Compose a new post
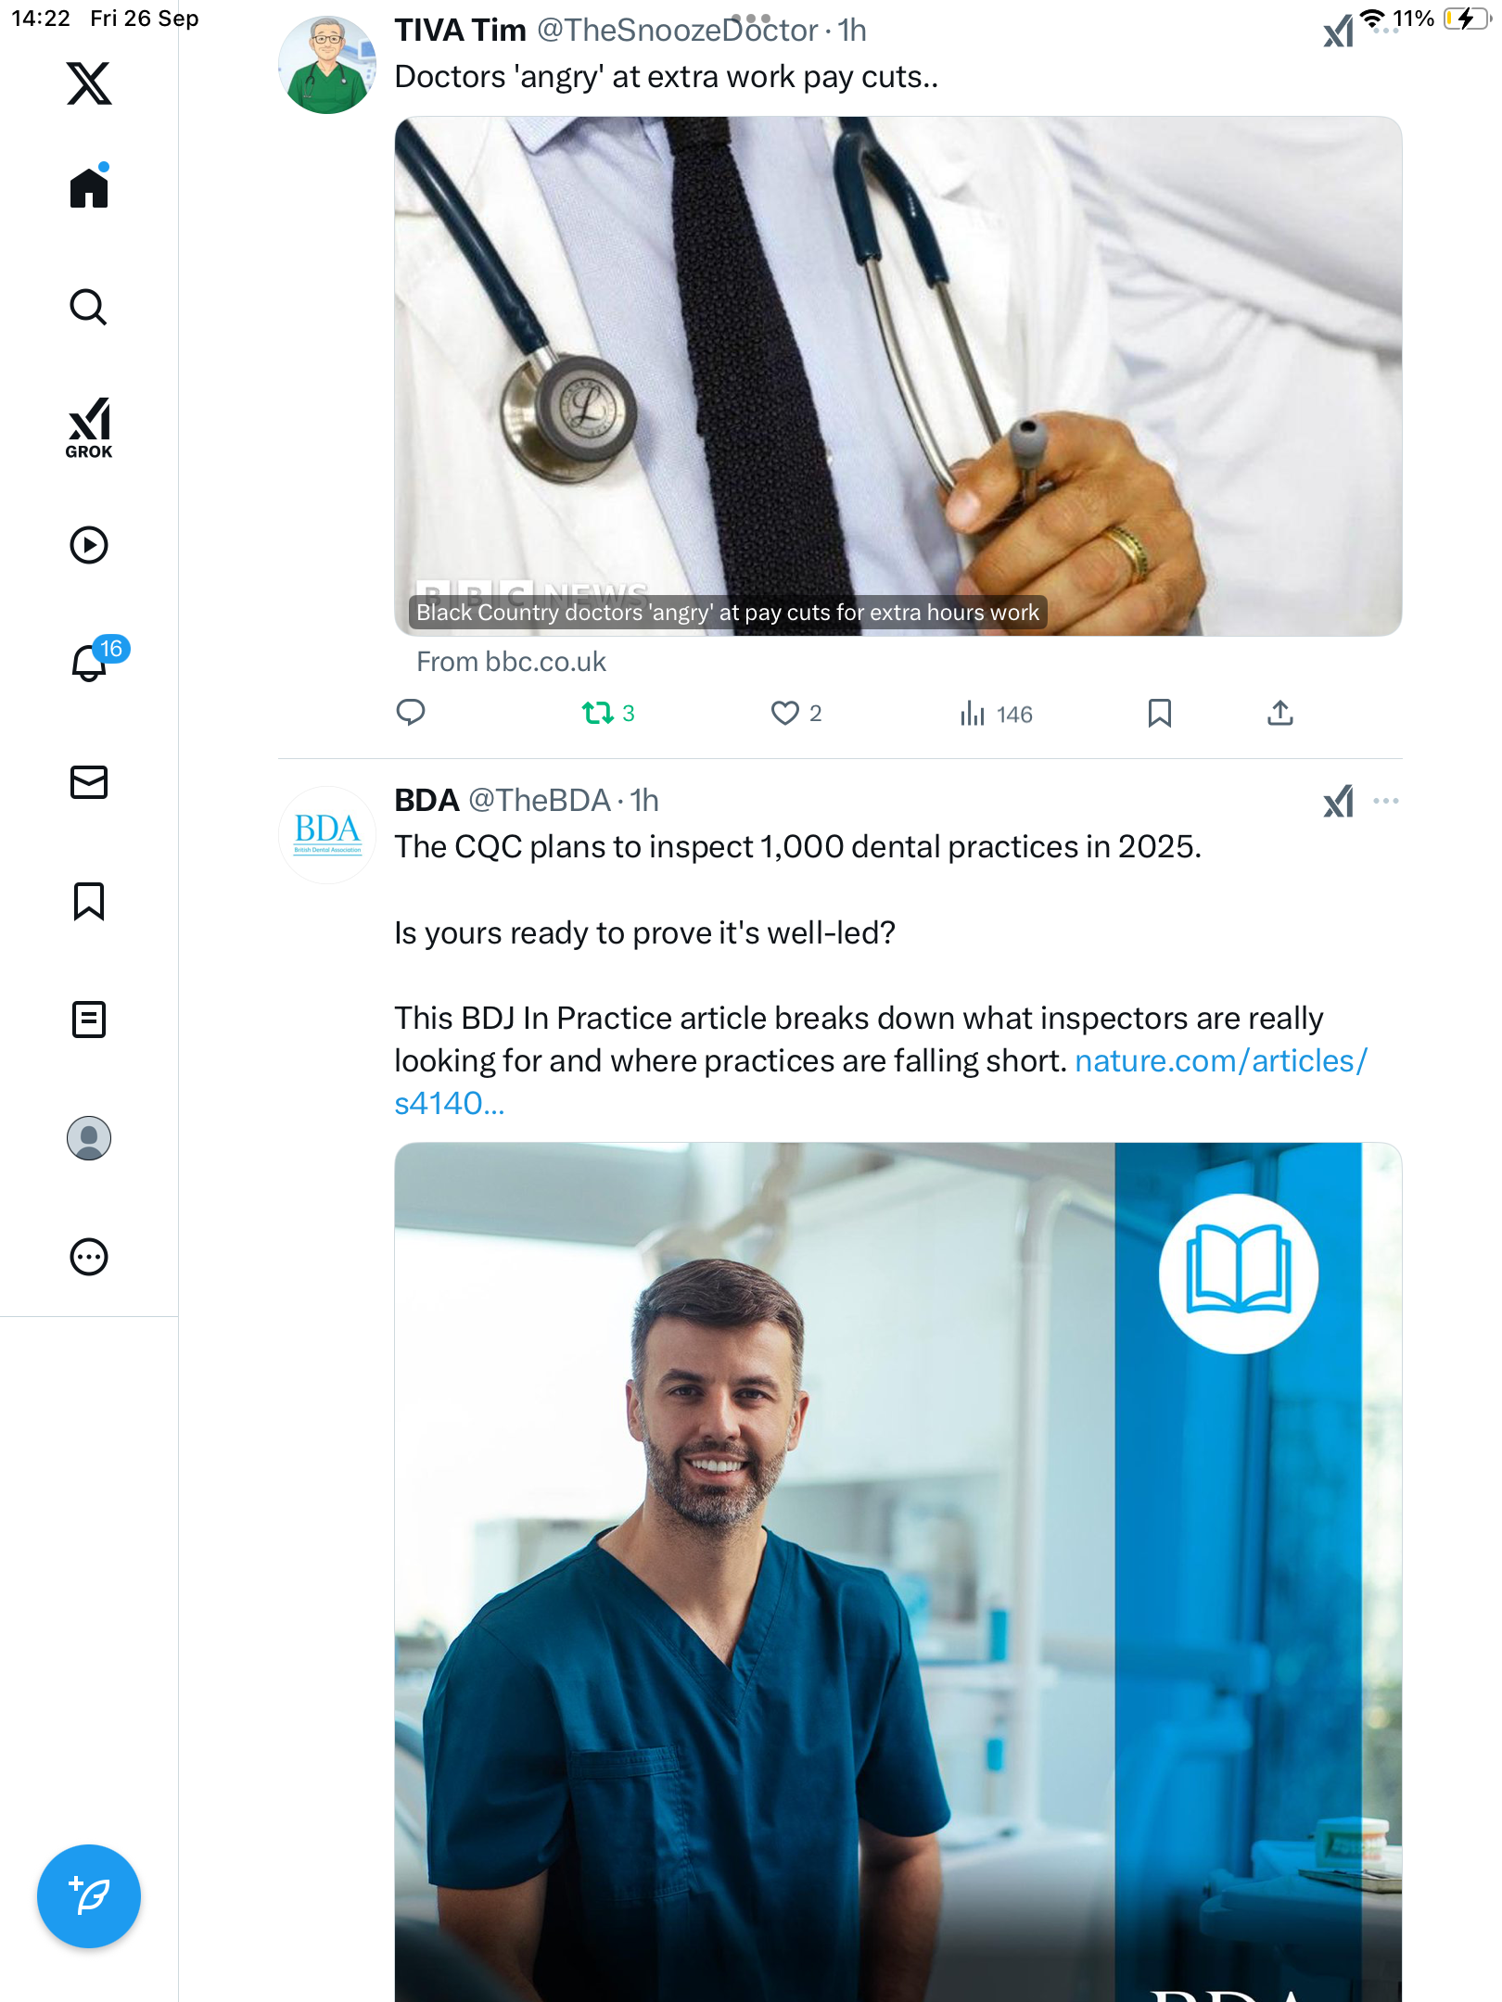Image resolution: width=1502 pixels, height=2002 pixels. tap(89, 1896)
